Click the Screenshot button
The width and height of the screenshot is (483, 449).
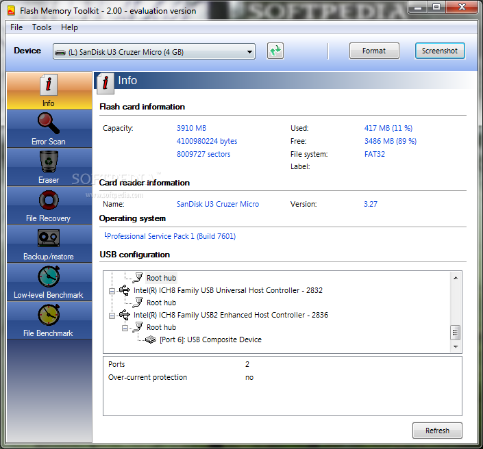(440, 51)
